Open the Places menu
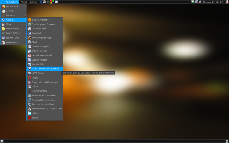Screen dimensions: 229x143 tap(24, 2)
